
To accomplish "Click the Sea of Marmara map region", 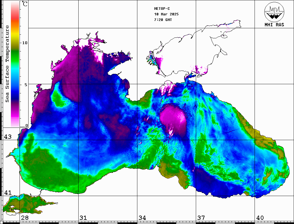I will [26, 204].
